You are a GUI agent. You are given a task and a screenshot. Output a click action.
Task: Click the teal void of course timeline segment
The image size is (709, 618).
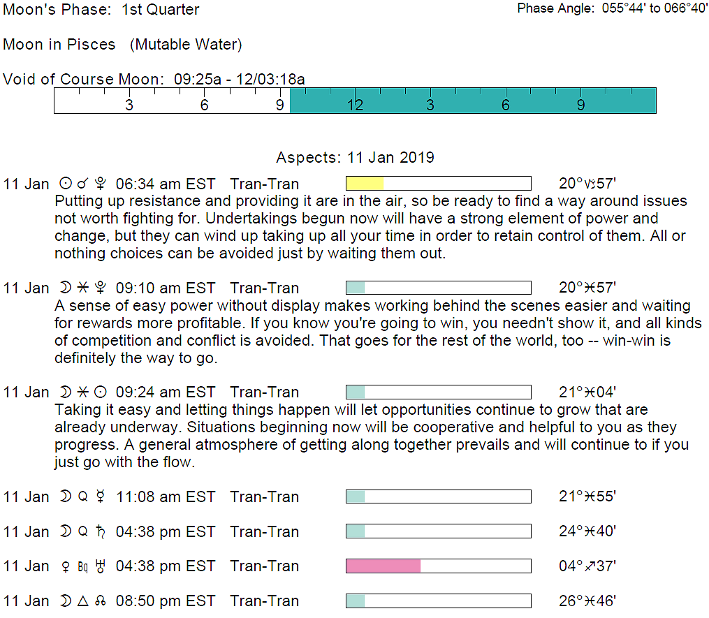pos(473,101)
